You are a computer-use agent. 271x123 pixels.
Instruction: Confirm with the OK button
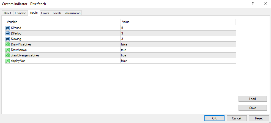tap(214, 118)
